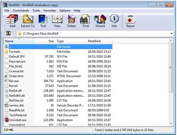
Task: Click the RarExt64.dll file icon
Action: (6, 96)
